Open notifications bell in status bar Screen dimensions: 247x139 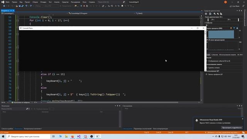coord(244,132)
